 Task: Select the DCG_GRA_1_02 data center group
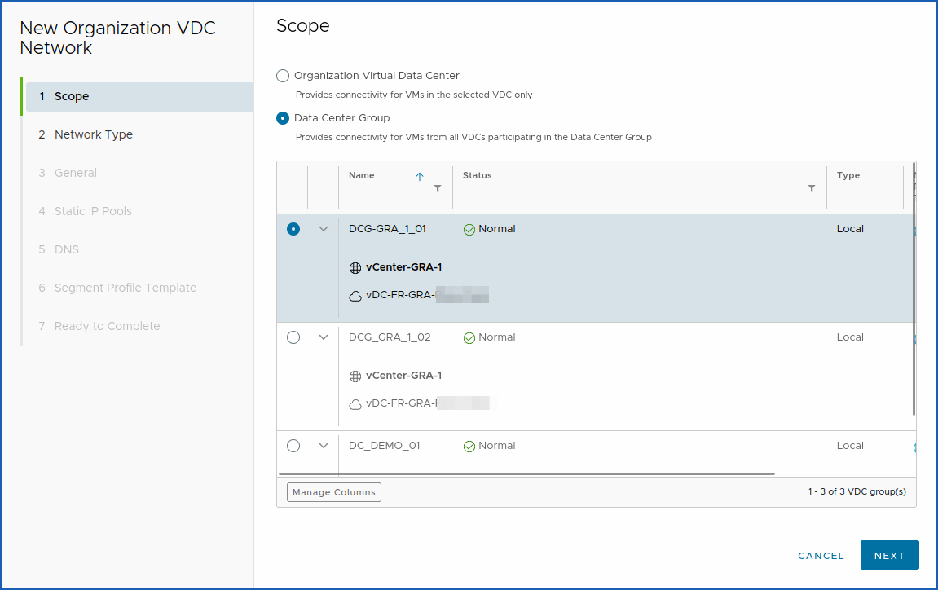pos(293,337)
